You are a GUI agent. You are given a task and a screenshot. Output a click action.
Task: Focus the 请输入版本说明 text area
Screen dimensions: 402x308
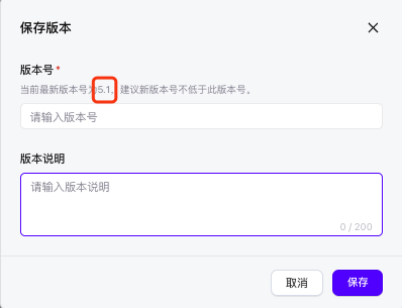tap(201, 204)
